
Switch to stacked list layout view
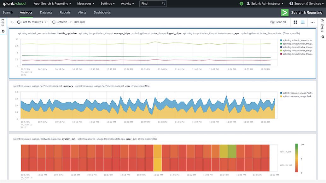tap(303, 22)
